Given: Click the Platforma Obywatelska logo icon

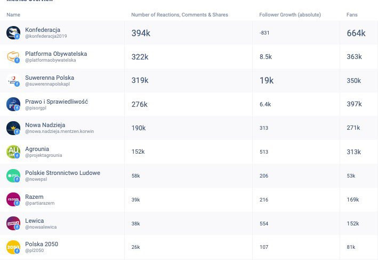Looking at the screenshot, I should (x=13, y=57).
